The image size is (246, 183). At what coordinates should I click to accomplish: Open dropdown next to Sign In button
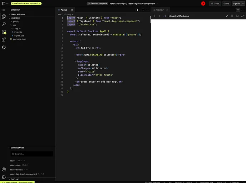243,4
